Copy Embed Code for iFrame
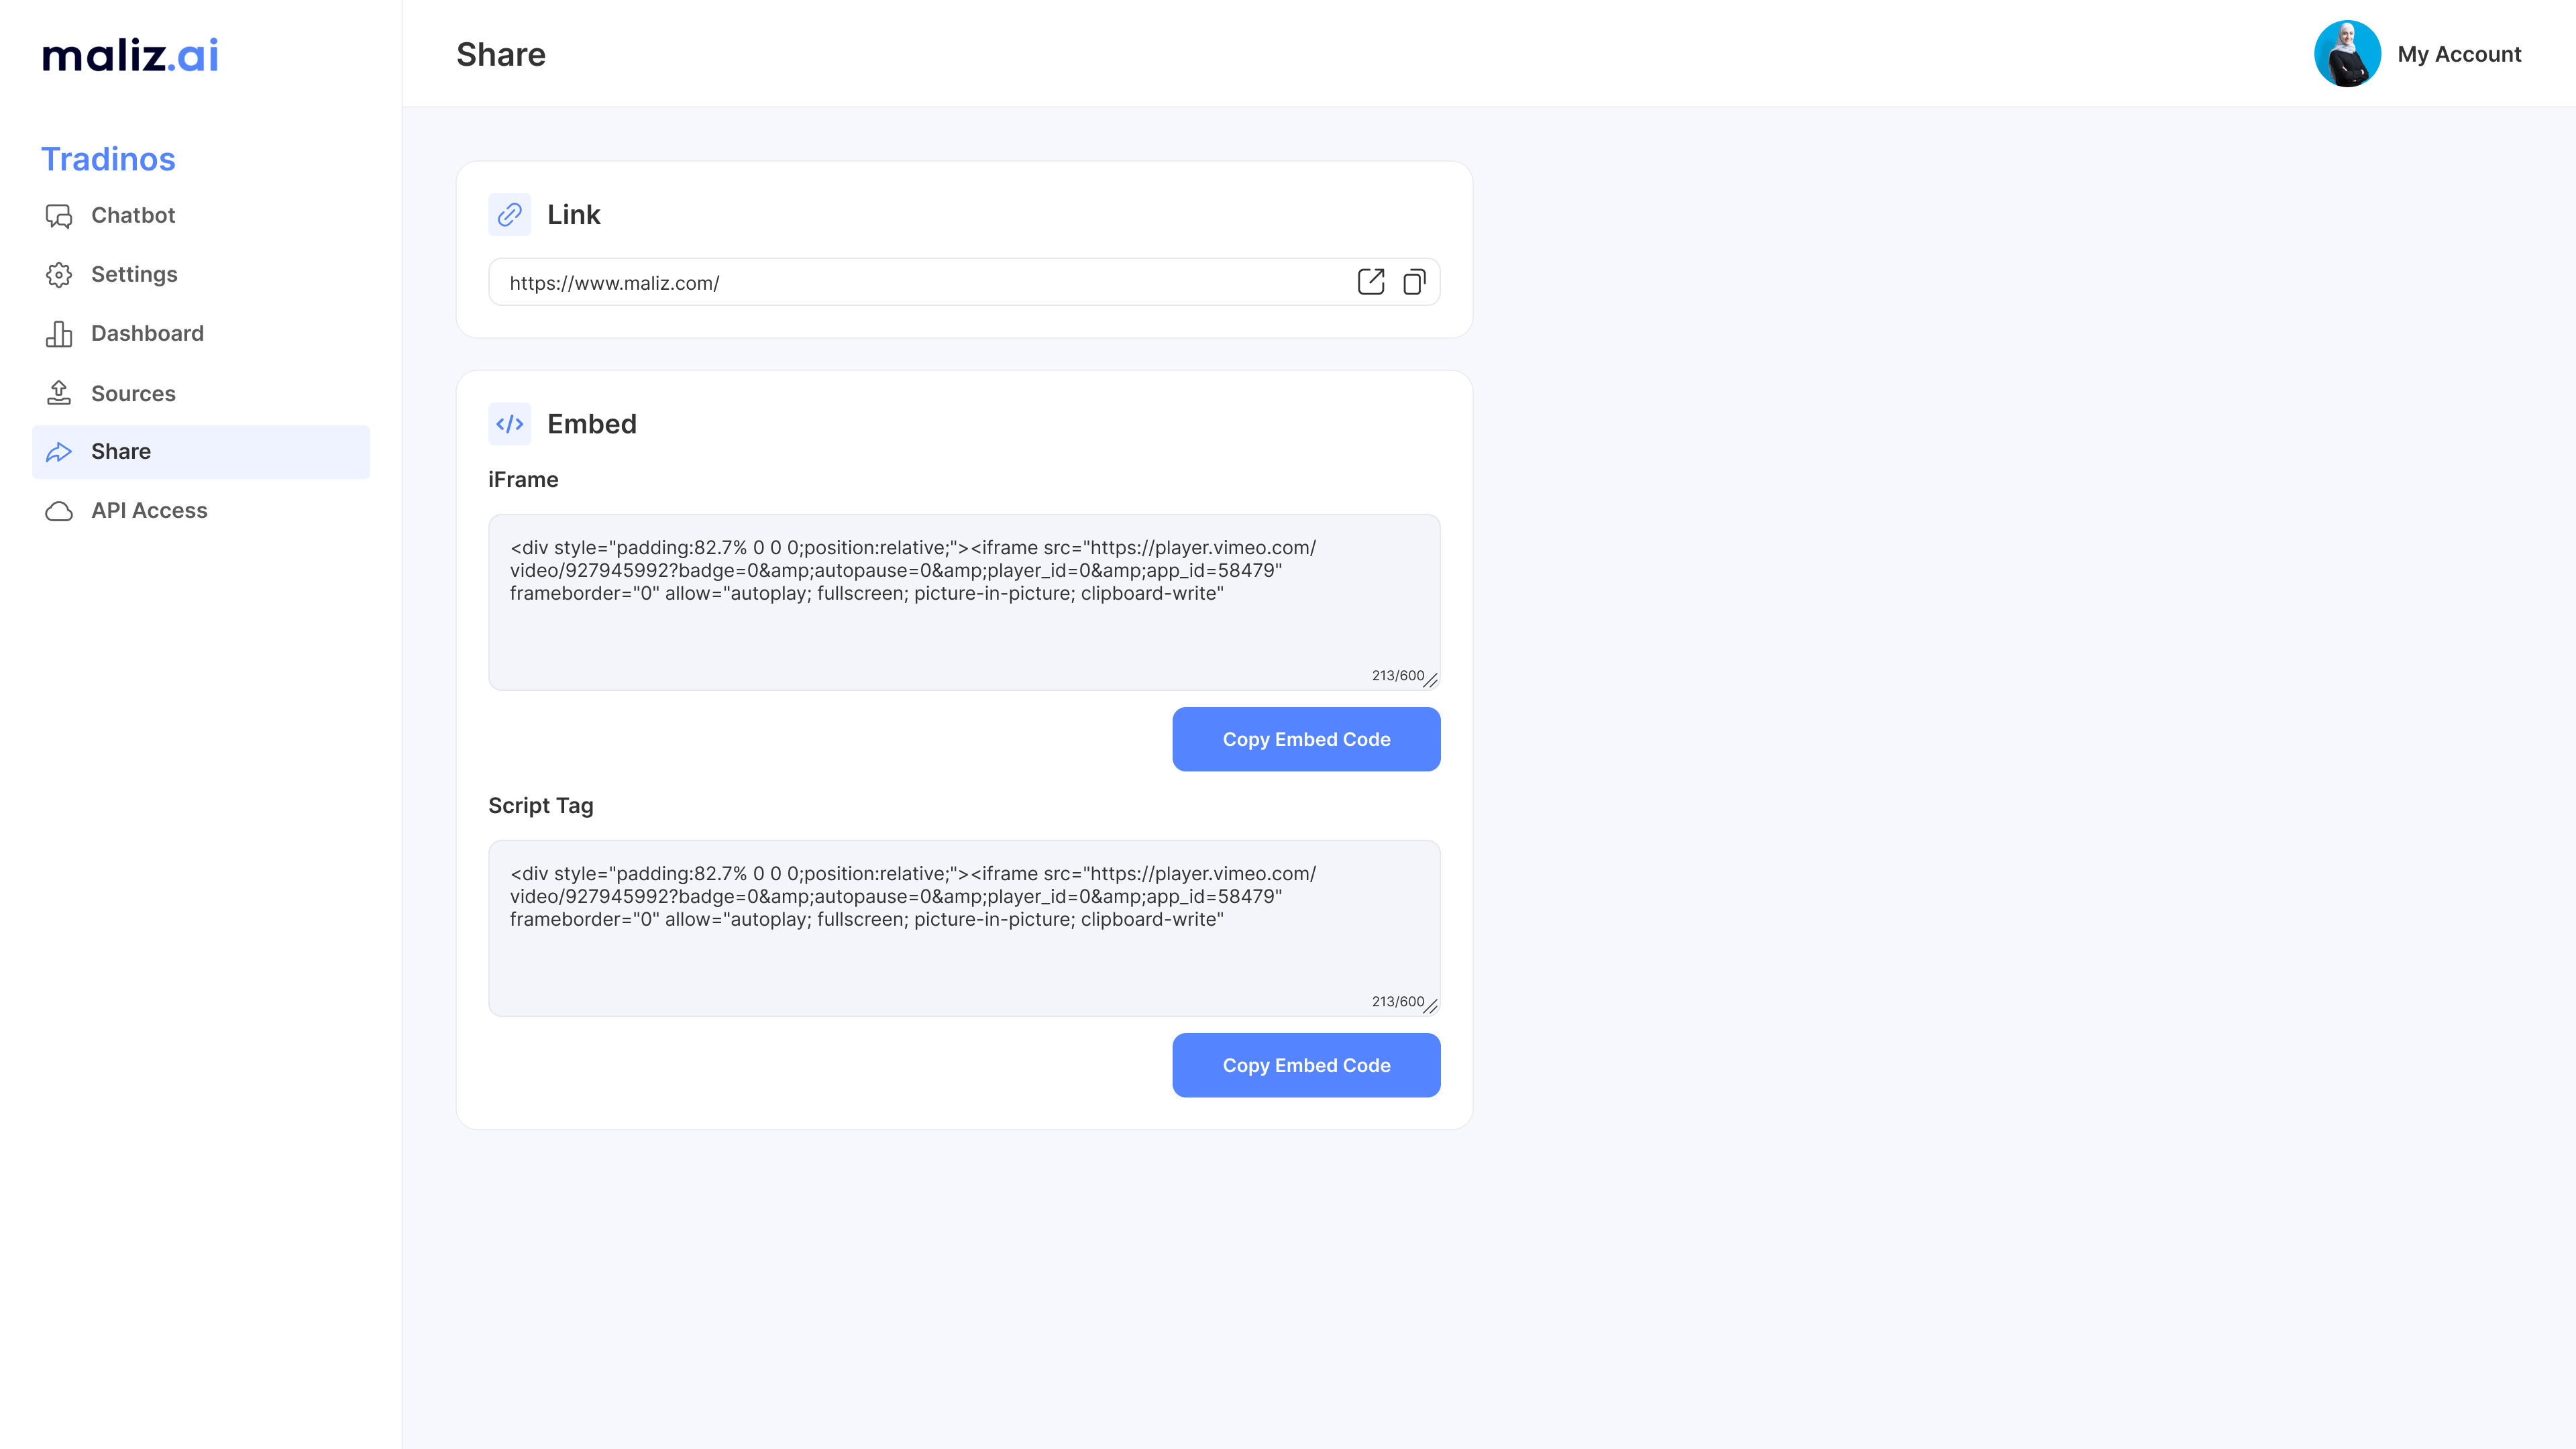This screenshot has width=2576, height=1449. pos(1306,739)
